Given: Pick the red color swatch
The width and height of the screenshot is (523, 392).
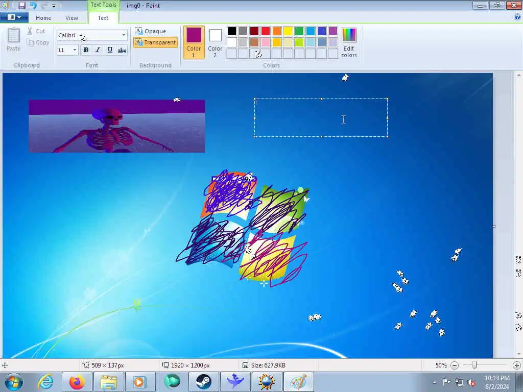Looking at the screenshot, I should (266, 31).
